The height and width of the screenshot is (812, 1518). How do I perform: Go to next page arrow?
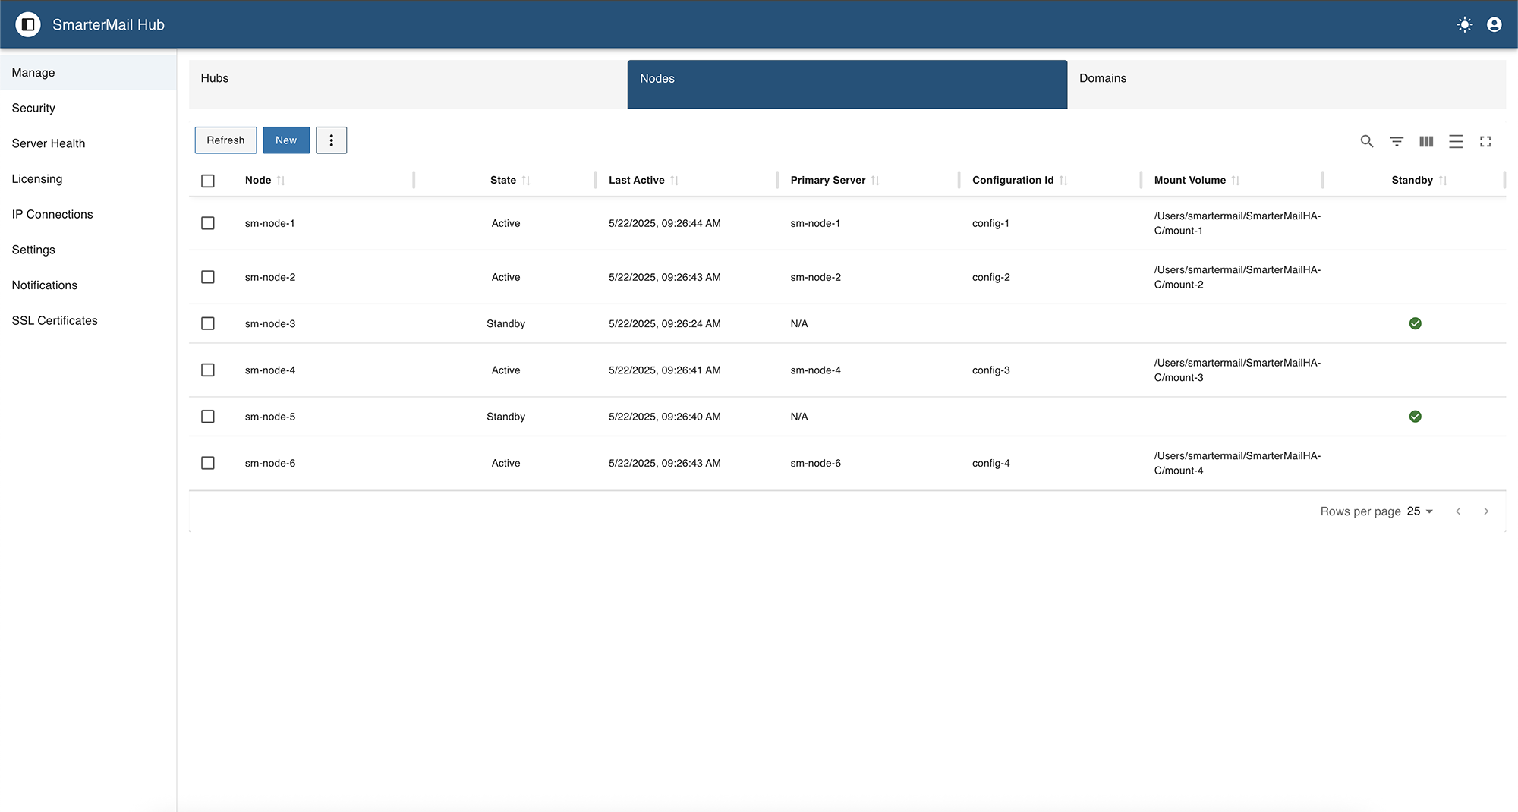1486,511
